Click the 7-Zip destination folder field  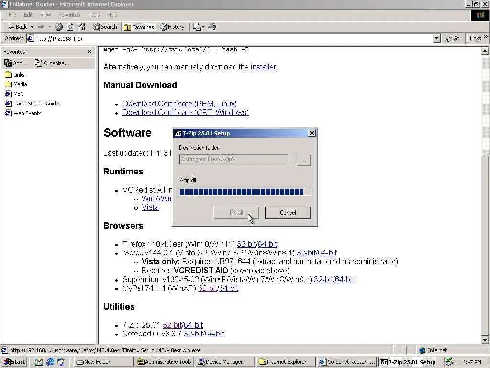(x=234, y=160)
